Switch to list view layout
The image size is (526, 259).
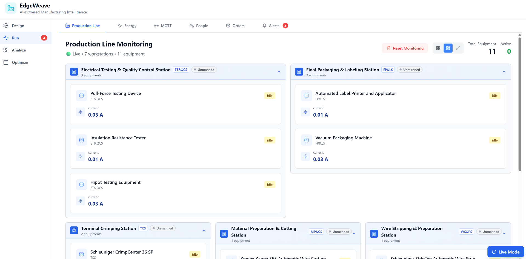pyautogui.click(x=448, y=48)
